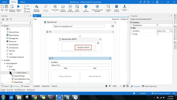The height and width of the screenshot is (100, 177).
Task: Paste from the clipboard
Action: click(27, 12)
